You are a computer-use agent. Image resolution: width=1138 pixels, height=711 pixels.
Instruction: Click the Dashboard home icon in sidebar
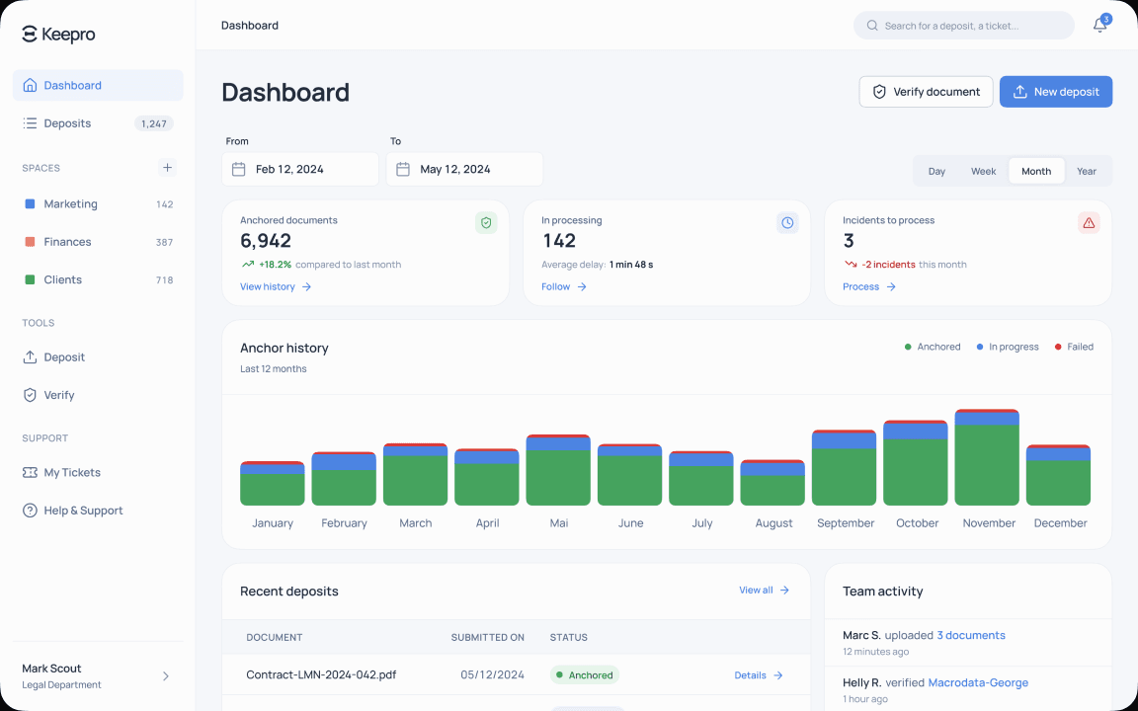[x=30, y=85]
